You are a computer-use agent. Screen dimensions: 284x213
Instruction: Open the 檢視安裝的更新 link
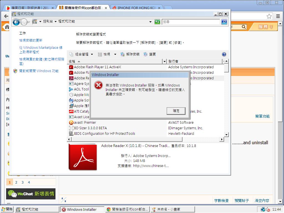point(31,40)
